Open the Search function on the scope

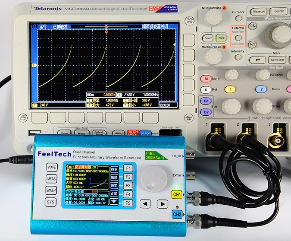coord(279,11)
